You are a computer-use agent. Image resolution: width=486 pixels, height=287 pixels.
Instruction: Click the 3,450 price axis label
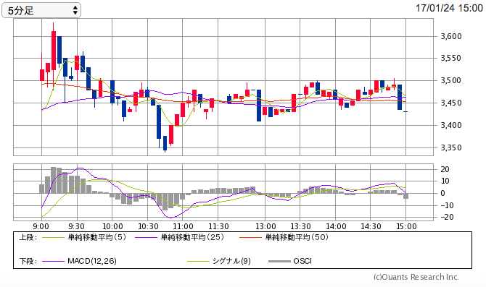click(451, 103)
